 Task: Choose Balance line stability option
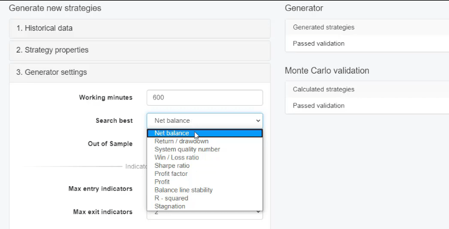click(184, 190)
